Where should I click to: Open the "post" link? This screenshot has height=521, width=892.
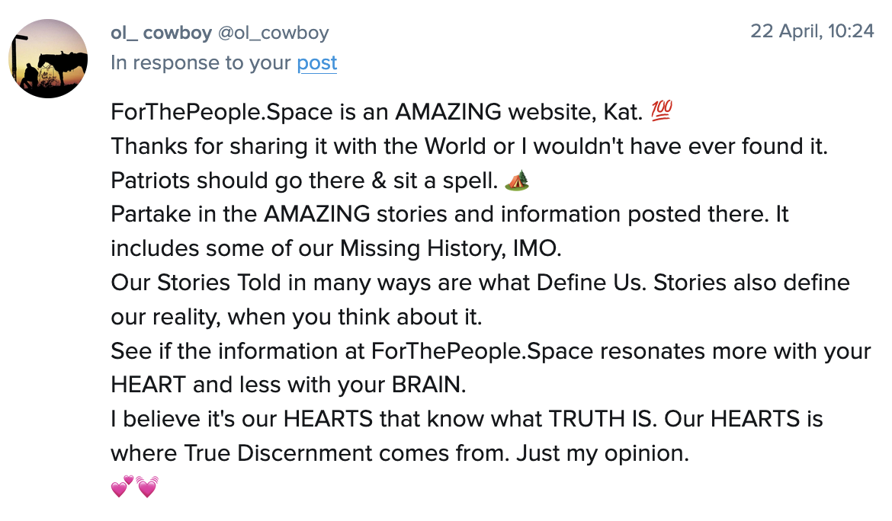coord(317,62)
